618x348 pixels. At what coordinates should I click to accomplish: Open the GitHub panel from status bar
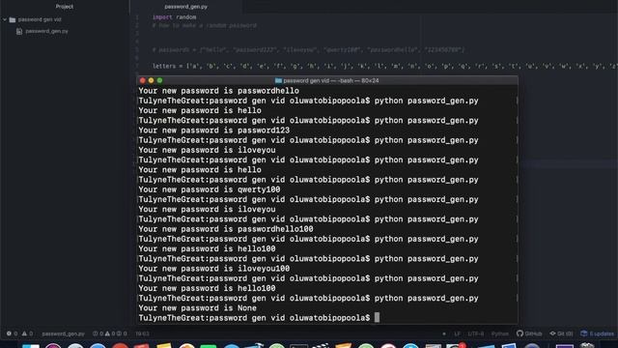(529, 333)
